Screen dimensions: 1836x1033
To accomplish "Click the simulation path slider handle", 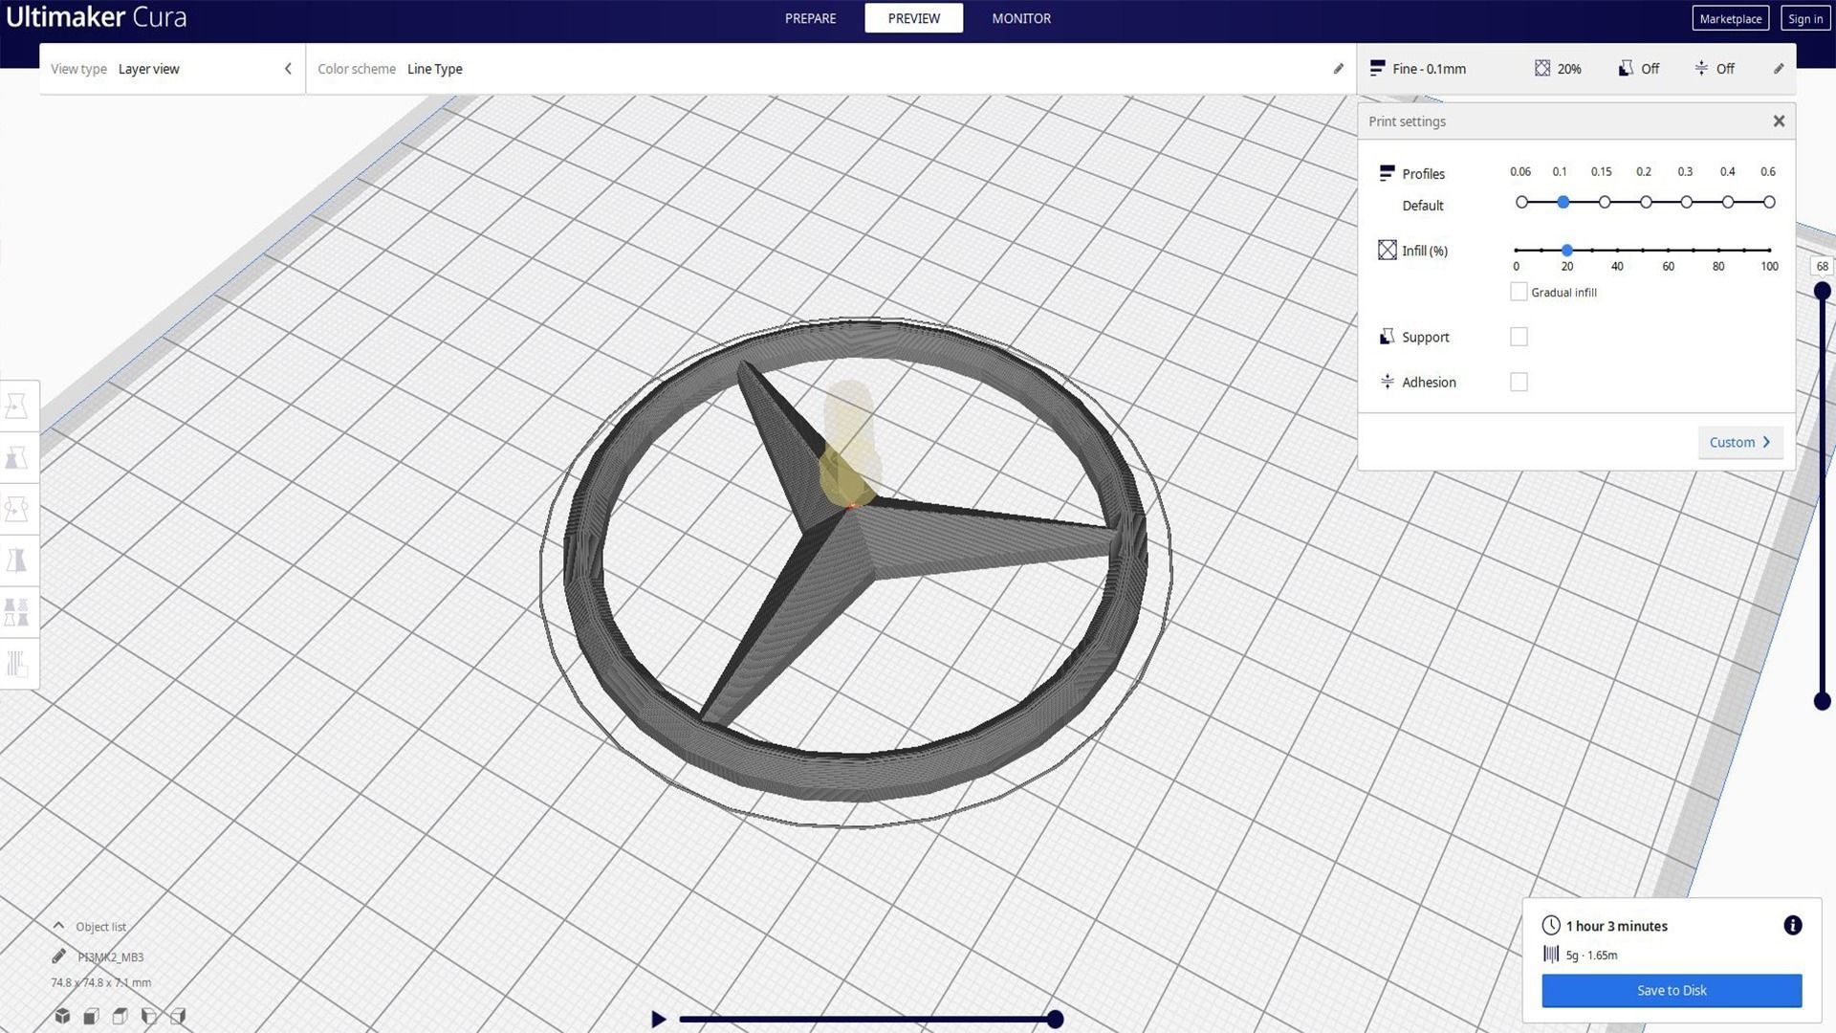I will pos(1056,1020).
